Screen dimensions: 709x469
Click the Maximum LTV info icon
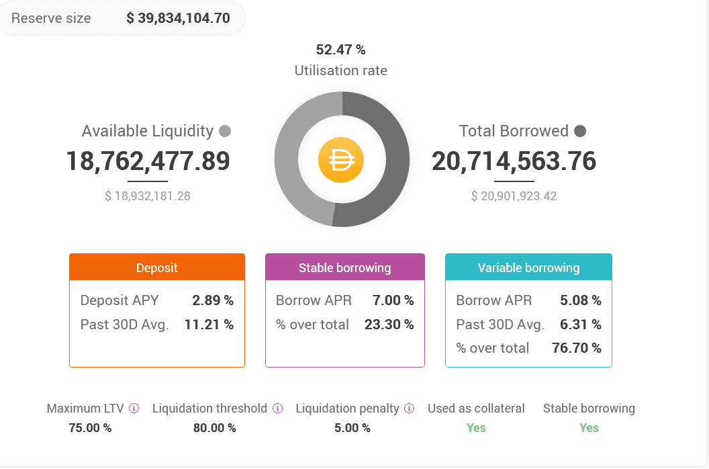click(x=134, y=409)
